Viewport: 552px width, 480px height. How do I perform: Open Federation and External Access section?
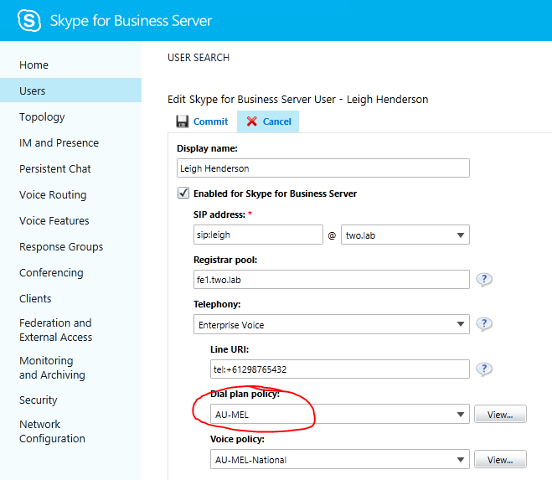click(56, 330)
